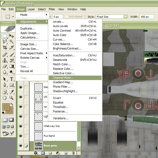Viewport: 158px width, 158px height.
Task: Open the Filter menu
Action: tap(52, 9)
